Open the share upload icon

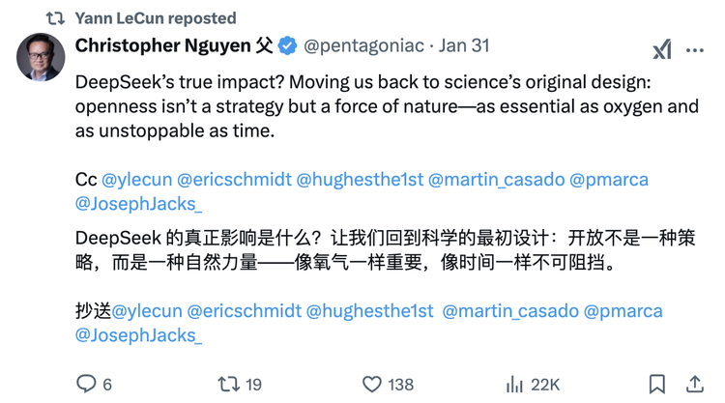[x=693, y=384]
